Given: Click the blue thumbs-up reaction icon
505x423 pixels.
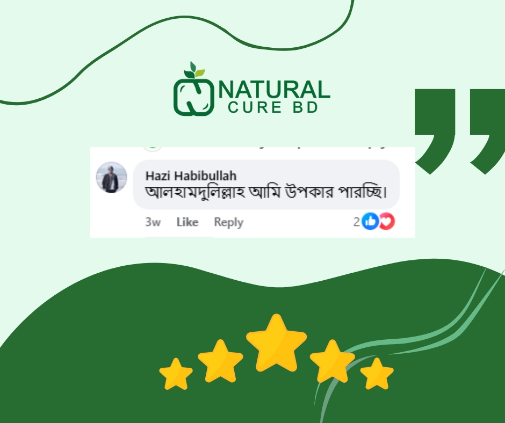Looking at the screenshot, I should 370,222.
